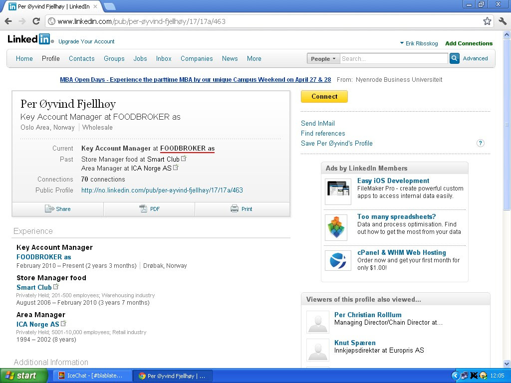Viewport: 511px width, 383px height.
Task: Open the People search type dropdown
Action: [323, 59]
